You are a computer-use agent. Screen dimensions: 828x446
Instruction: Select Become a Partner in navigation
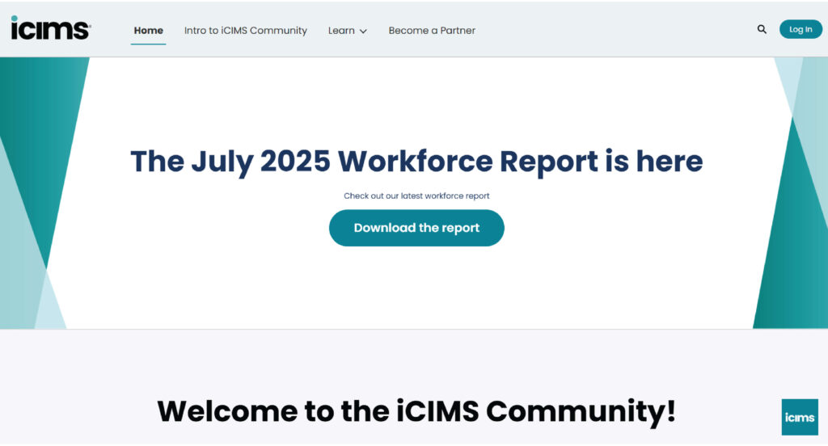[432, 31]
